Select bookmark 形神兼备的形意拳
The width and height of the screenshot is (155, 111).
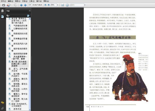19,40
